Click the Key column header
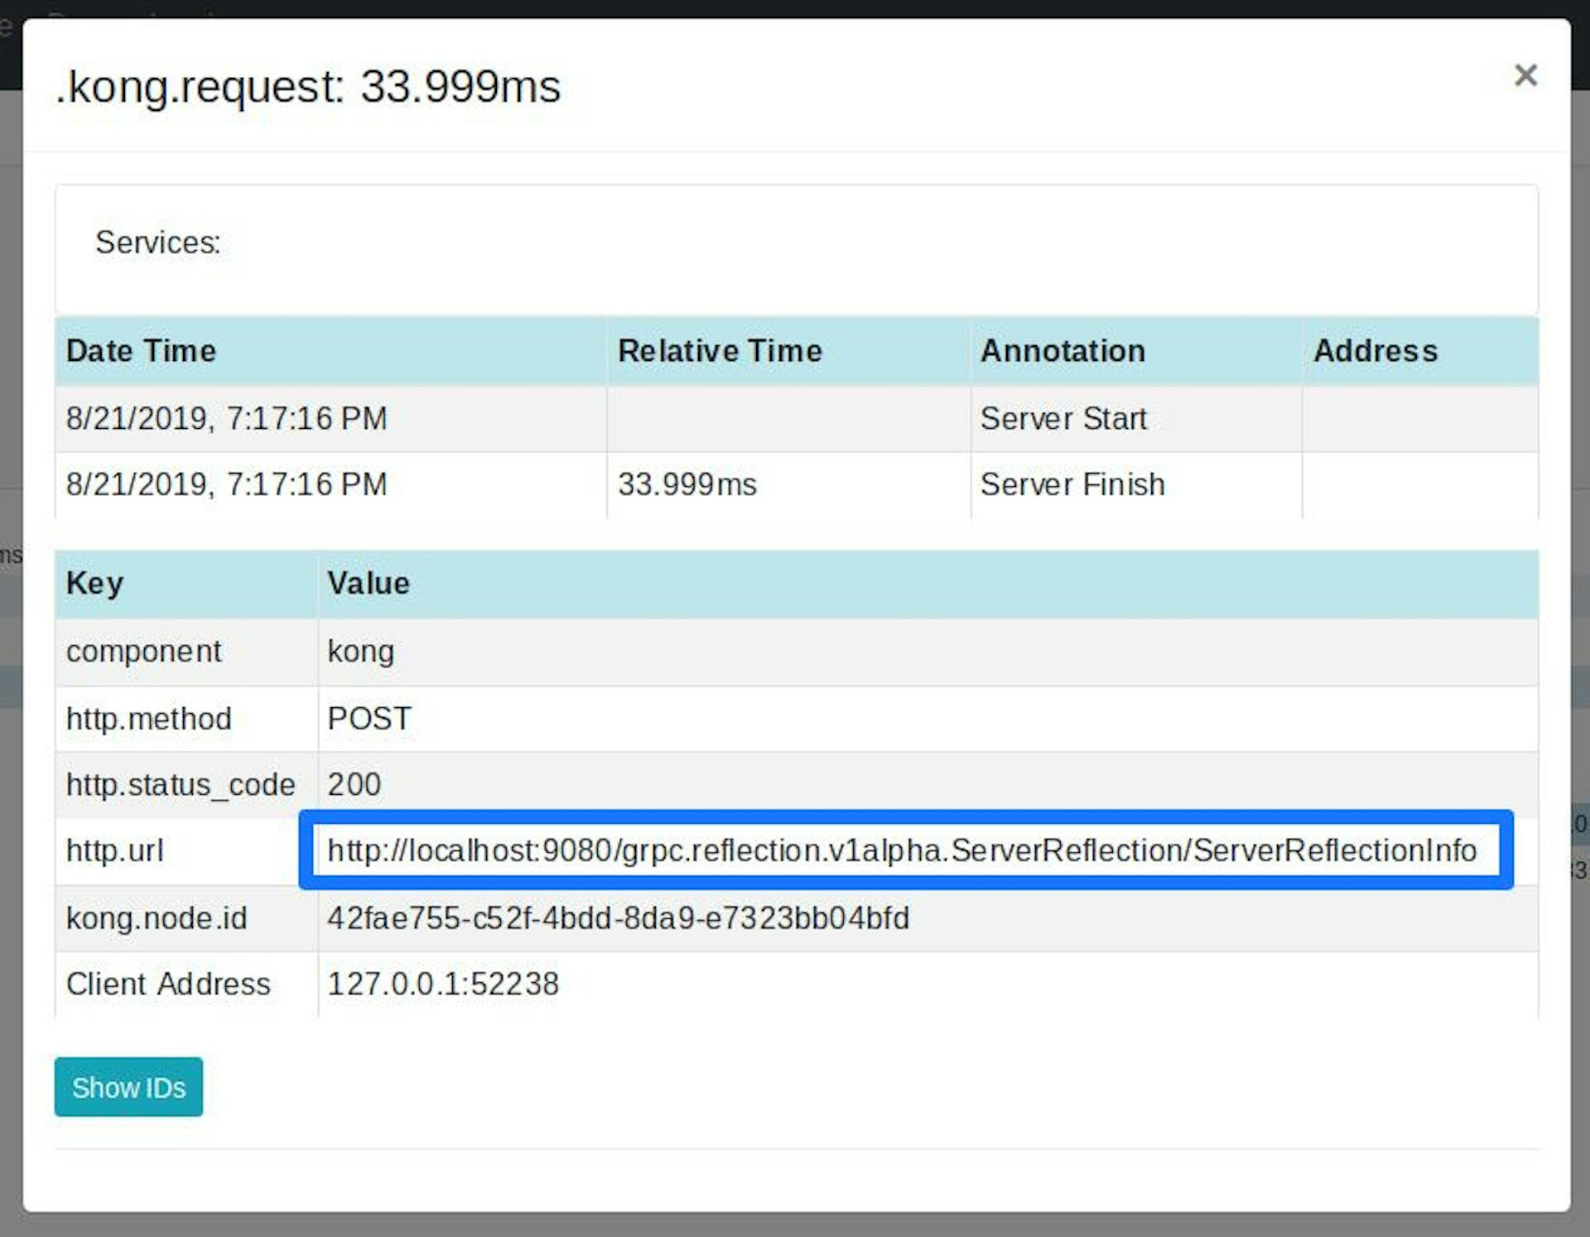The image size is (1590, 1237). [x=94, y=583]
